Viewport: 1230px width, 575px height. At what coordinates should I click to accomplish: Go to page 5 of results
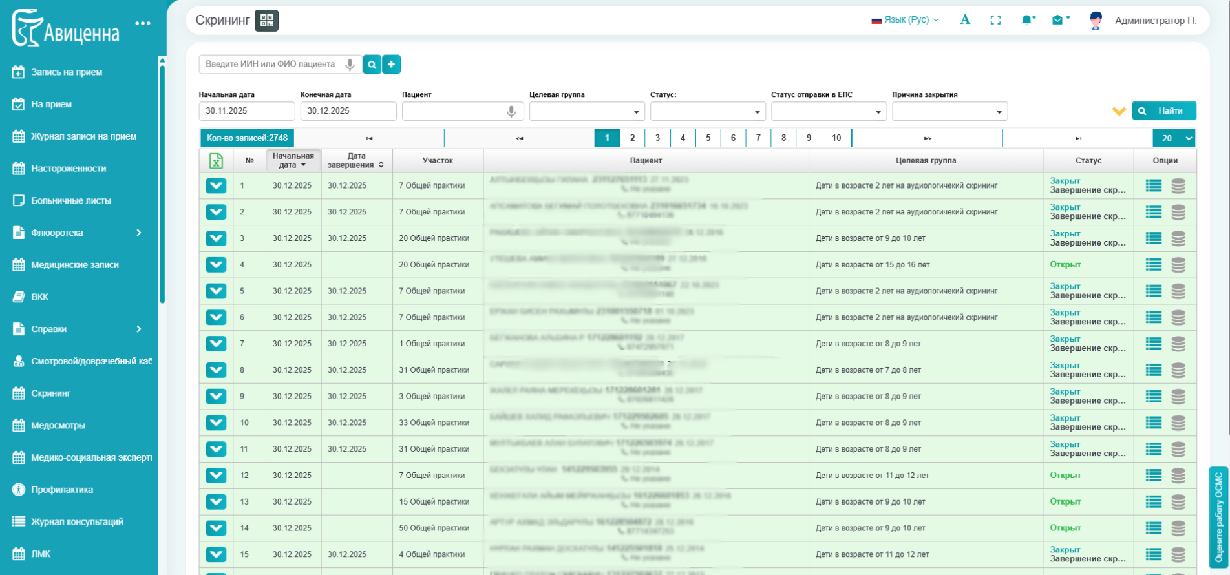tap(708, 138)
